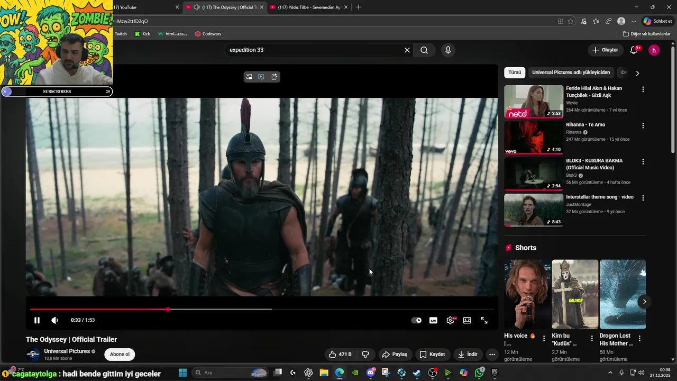The image size is (677, 381).
Task: Open options for Interstellar theme song
Action: click(643, 198)
